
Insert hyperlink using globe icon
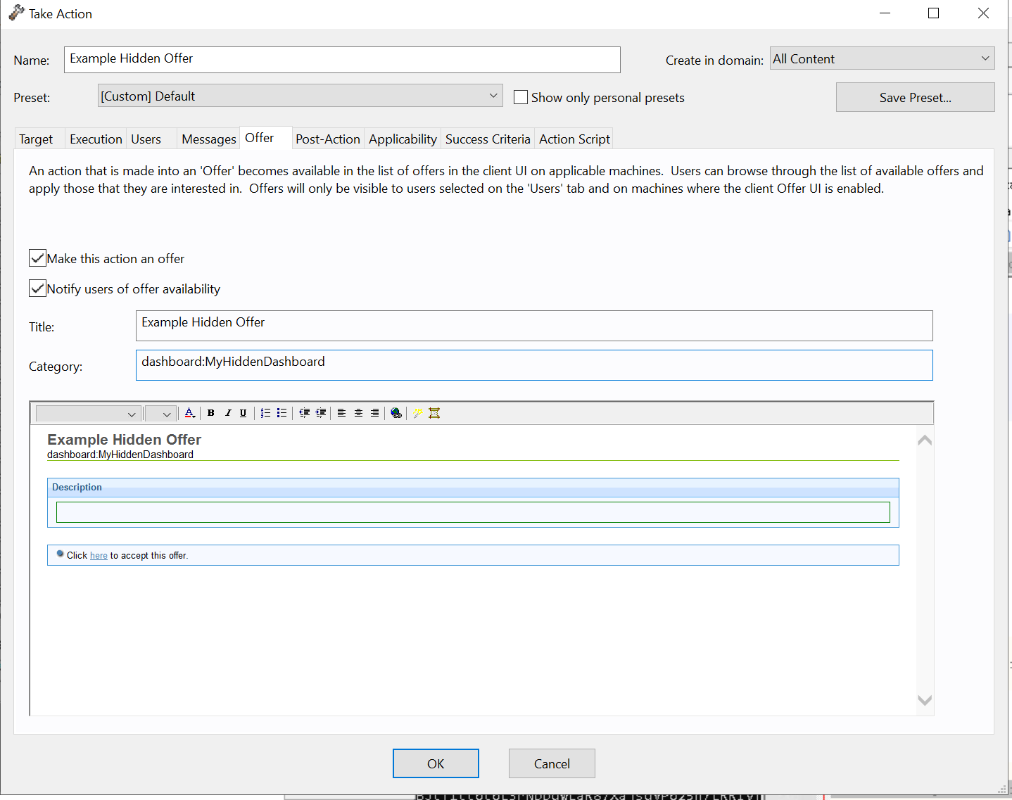[396, 413]
